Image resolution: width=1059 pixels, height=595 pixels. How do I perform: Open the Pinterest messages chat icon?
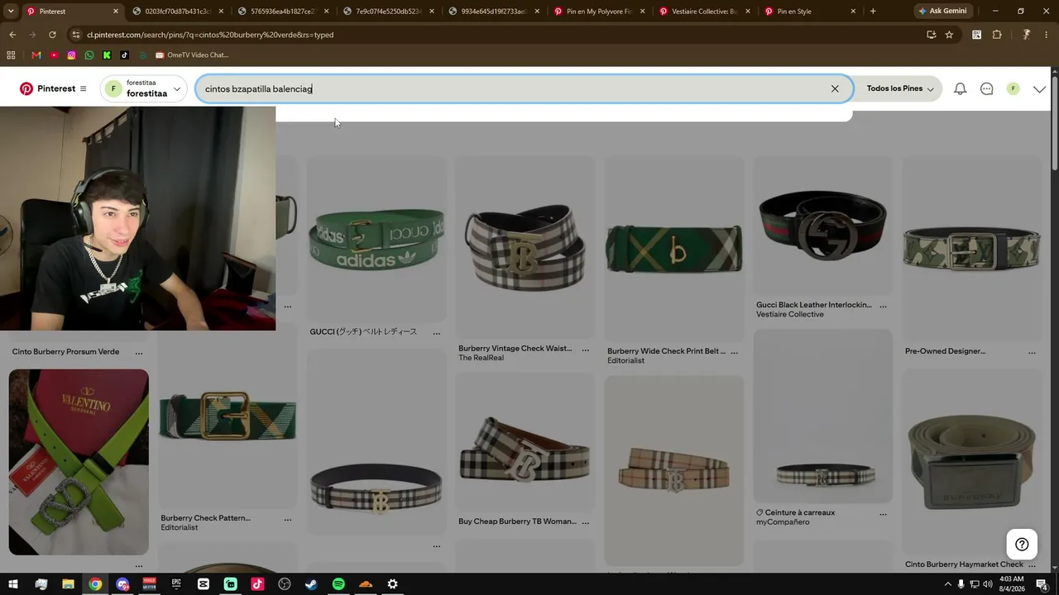pos(986,88)
